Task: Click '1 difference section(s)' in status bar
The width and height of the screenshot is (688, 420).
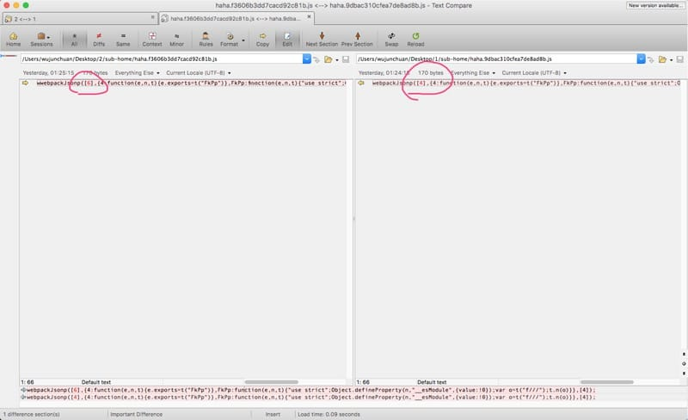Action: click(32, 414)
